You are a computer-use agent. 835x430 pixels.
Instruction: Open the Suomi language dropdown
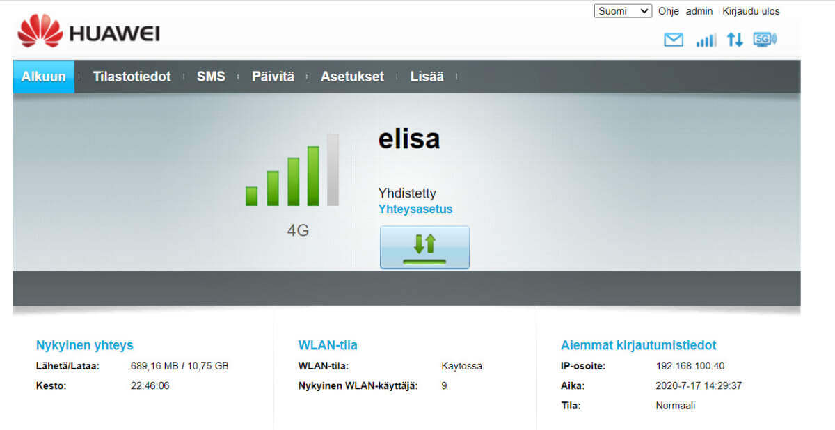pos(623,11)
